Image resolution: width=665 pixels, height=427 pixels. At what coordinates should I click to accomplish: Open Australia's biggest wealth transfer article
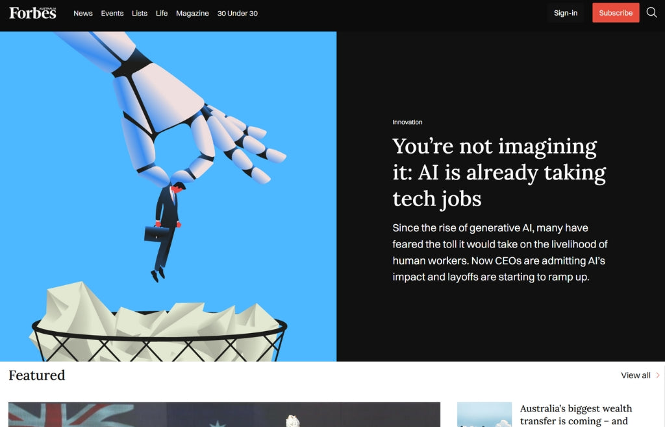click(576, 415)
